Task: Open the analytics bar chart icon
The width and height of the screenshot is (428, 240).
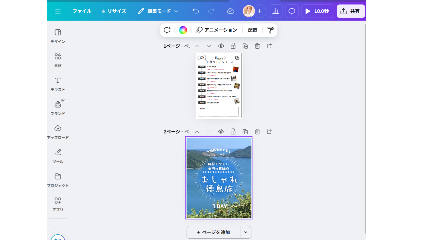Action: (x=276, y=11)
